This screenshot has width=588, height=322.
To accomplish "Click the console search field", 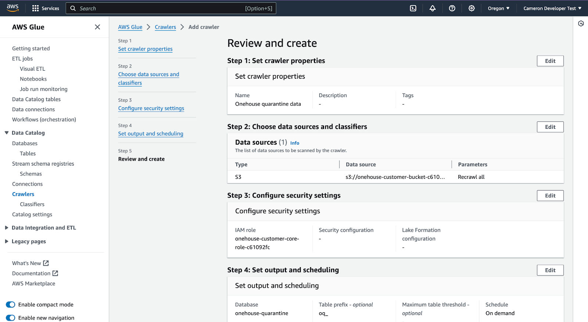I will coord(171,8).
